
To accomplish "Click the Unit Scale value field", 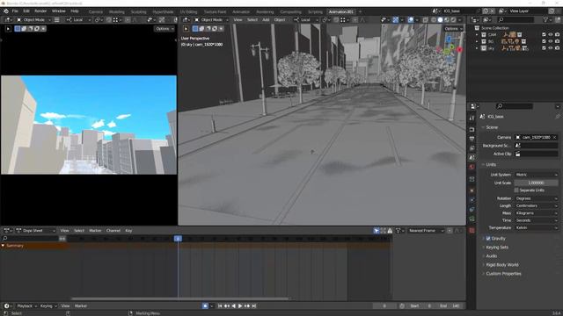I will (537, 183).
